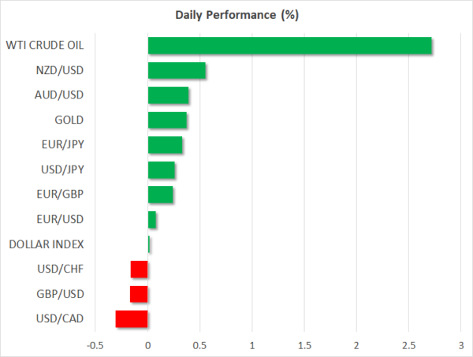Click the NZD/USD green bar
The image size is (473, 357).
coord(177,71)
